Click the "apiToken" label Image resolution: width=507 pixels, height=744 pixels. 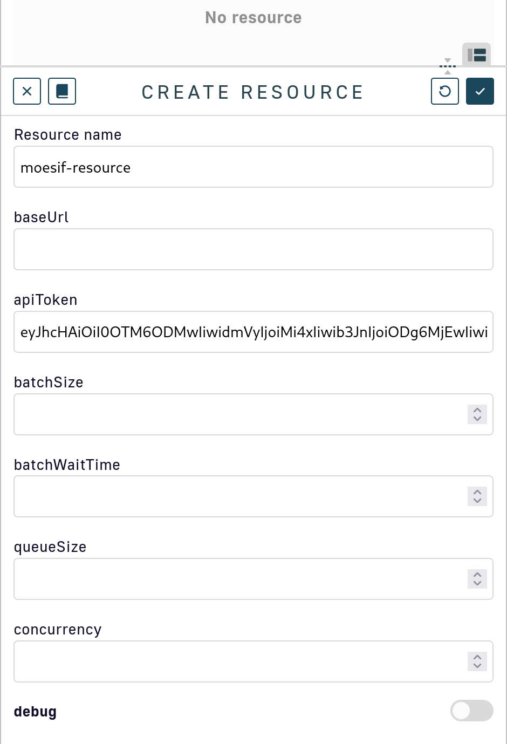point(46,300)
